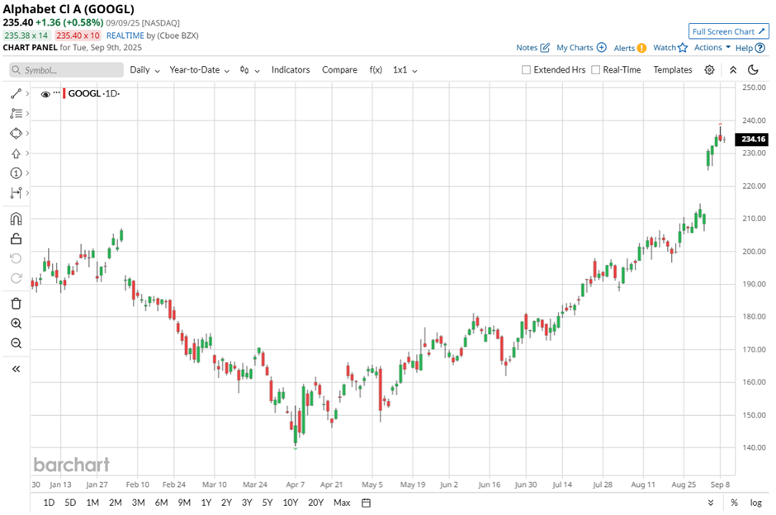The height and width of the screenshot is (515, 776).
Task: Open the Fibonacci/list drawing tools
Action: pyautogui.click(x=16, y=113)
